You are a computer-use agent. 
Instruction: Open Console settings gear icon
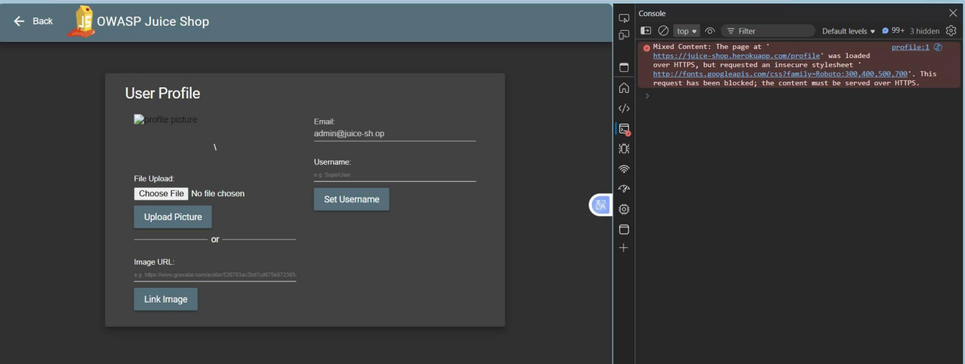951,31
